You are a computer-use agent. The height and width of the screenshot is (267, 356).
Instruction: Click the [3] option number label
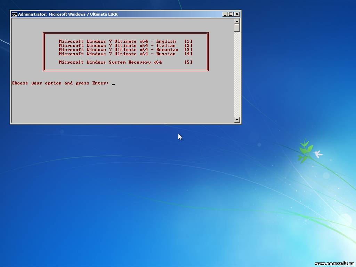click(188, 50)
